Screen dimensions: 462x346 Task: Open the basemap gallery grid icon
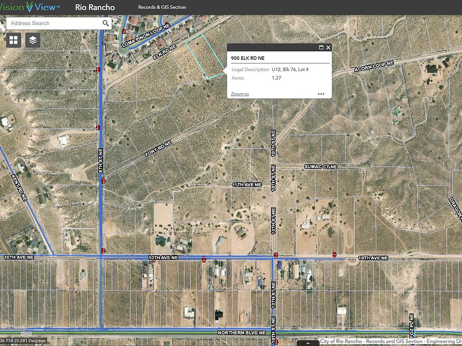click(x=13, y=40)
